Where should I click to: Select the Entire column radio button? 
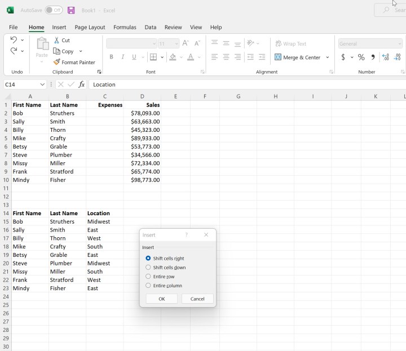click(x=148, y=286)
